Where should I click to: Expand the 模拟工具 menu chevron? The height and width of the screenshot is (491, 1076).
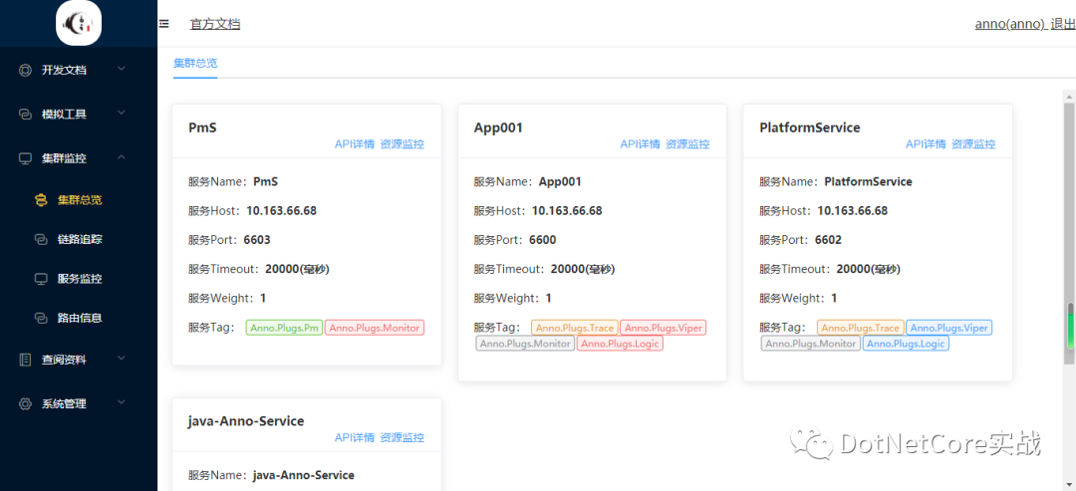tap(122, 114)
